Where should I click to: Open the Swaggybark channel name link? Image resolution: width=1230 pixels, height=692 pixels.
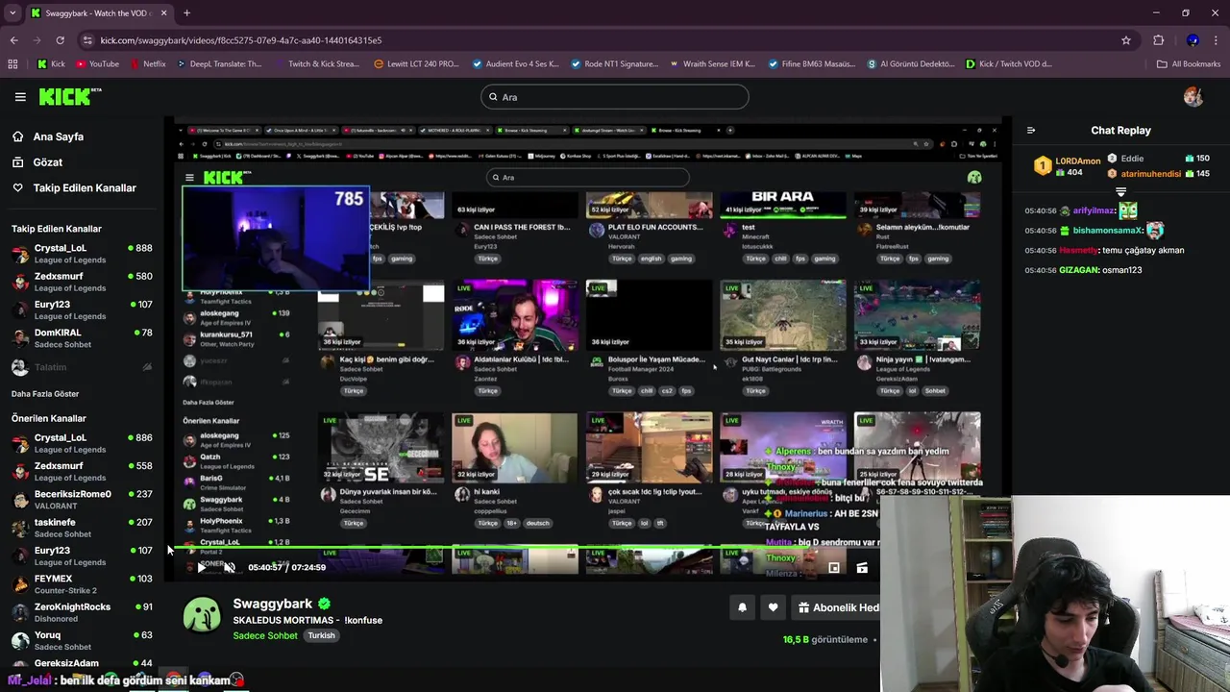273,604
